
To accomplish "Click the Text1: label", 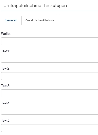I will pyautogui.click(x=6, y=51).
